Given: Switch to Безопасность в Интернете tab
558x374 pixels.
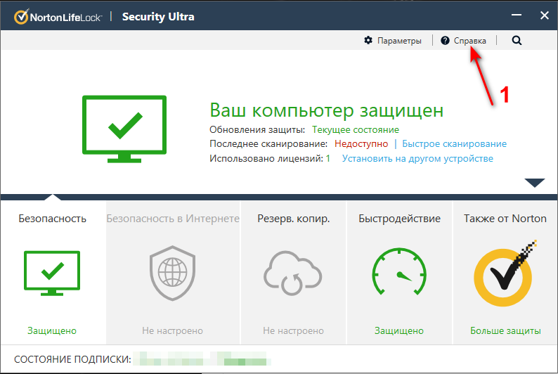Looking at the screenshot, I should coord(173,219).
